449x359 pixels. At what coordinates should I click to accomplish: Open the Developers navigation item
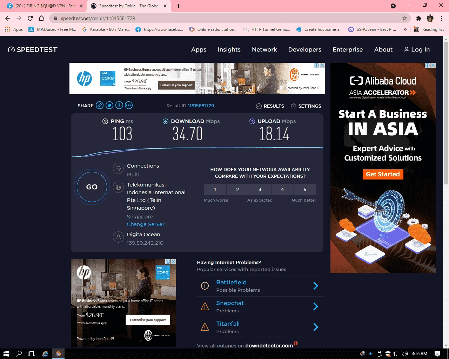point(305,50)
